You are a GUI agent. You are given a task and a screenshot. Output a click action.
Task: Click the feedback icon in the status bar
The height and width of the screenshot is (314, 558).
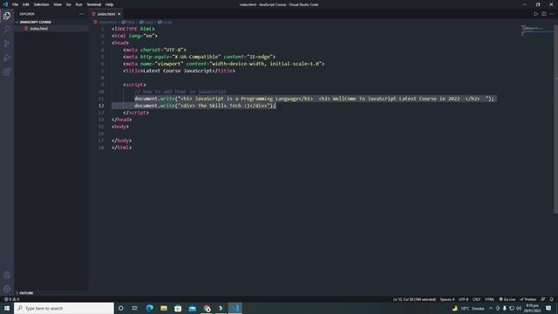543,299
